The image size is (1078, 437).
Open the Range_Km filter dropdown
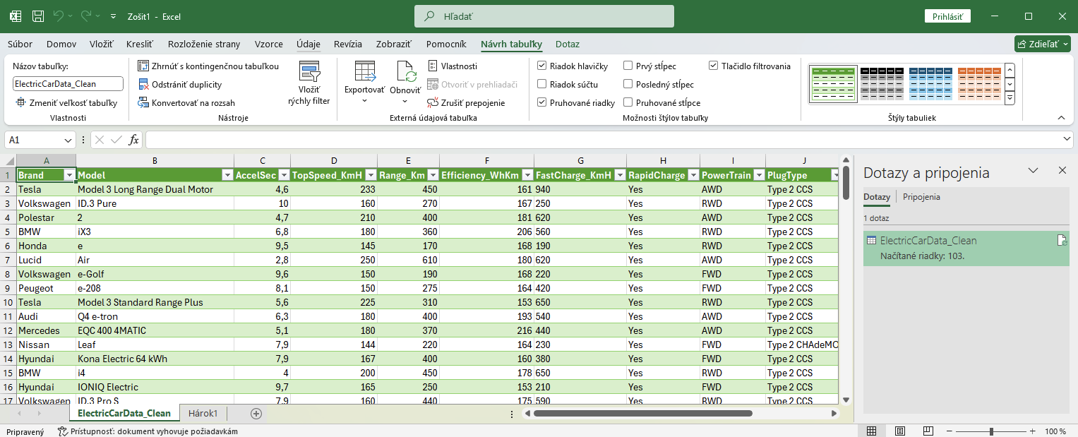click(x=432, y=175)
